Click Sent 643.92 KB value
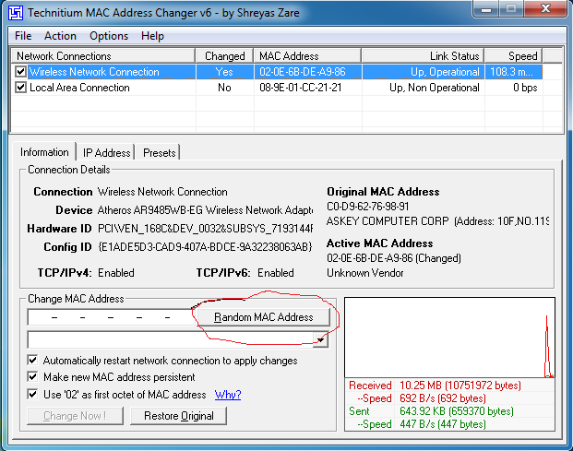The width and height of the screenshot is (573, 451). pyautogui.click(x=457, y=411)
